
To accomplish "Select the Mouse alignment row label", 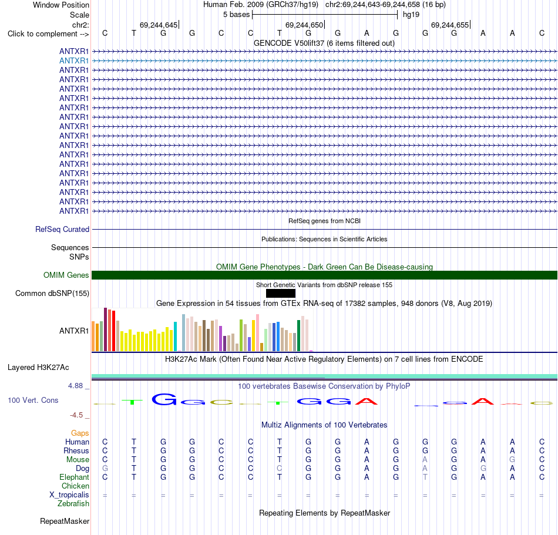I will tap(78, 460).
